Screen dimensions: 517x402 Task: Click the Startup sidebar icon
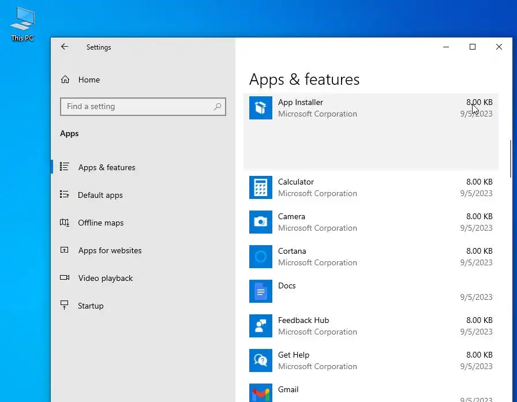click(64, 305)
